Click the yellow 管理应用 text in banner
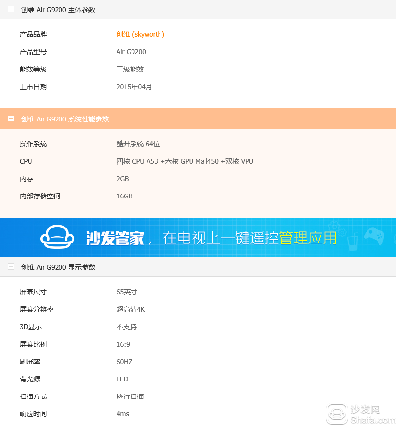This screenshot has width=396, height=425. 308,238
